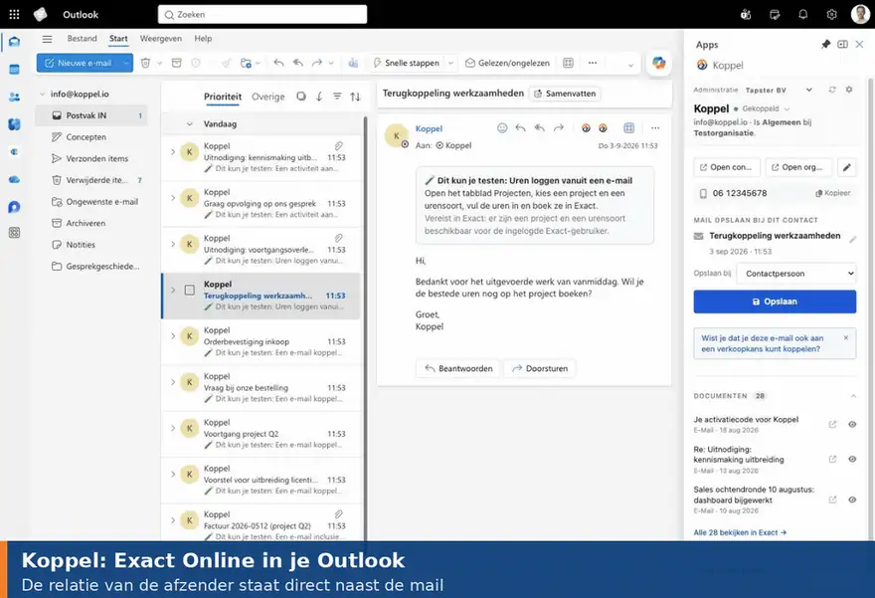Open the Weergeven ribbon tab

coord(161,39)
